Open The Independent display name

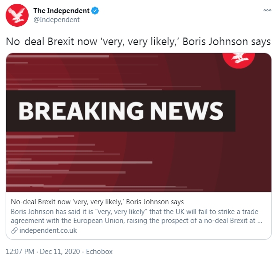pos(61,11)
